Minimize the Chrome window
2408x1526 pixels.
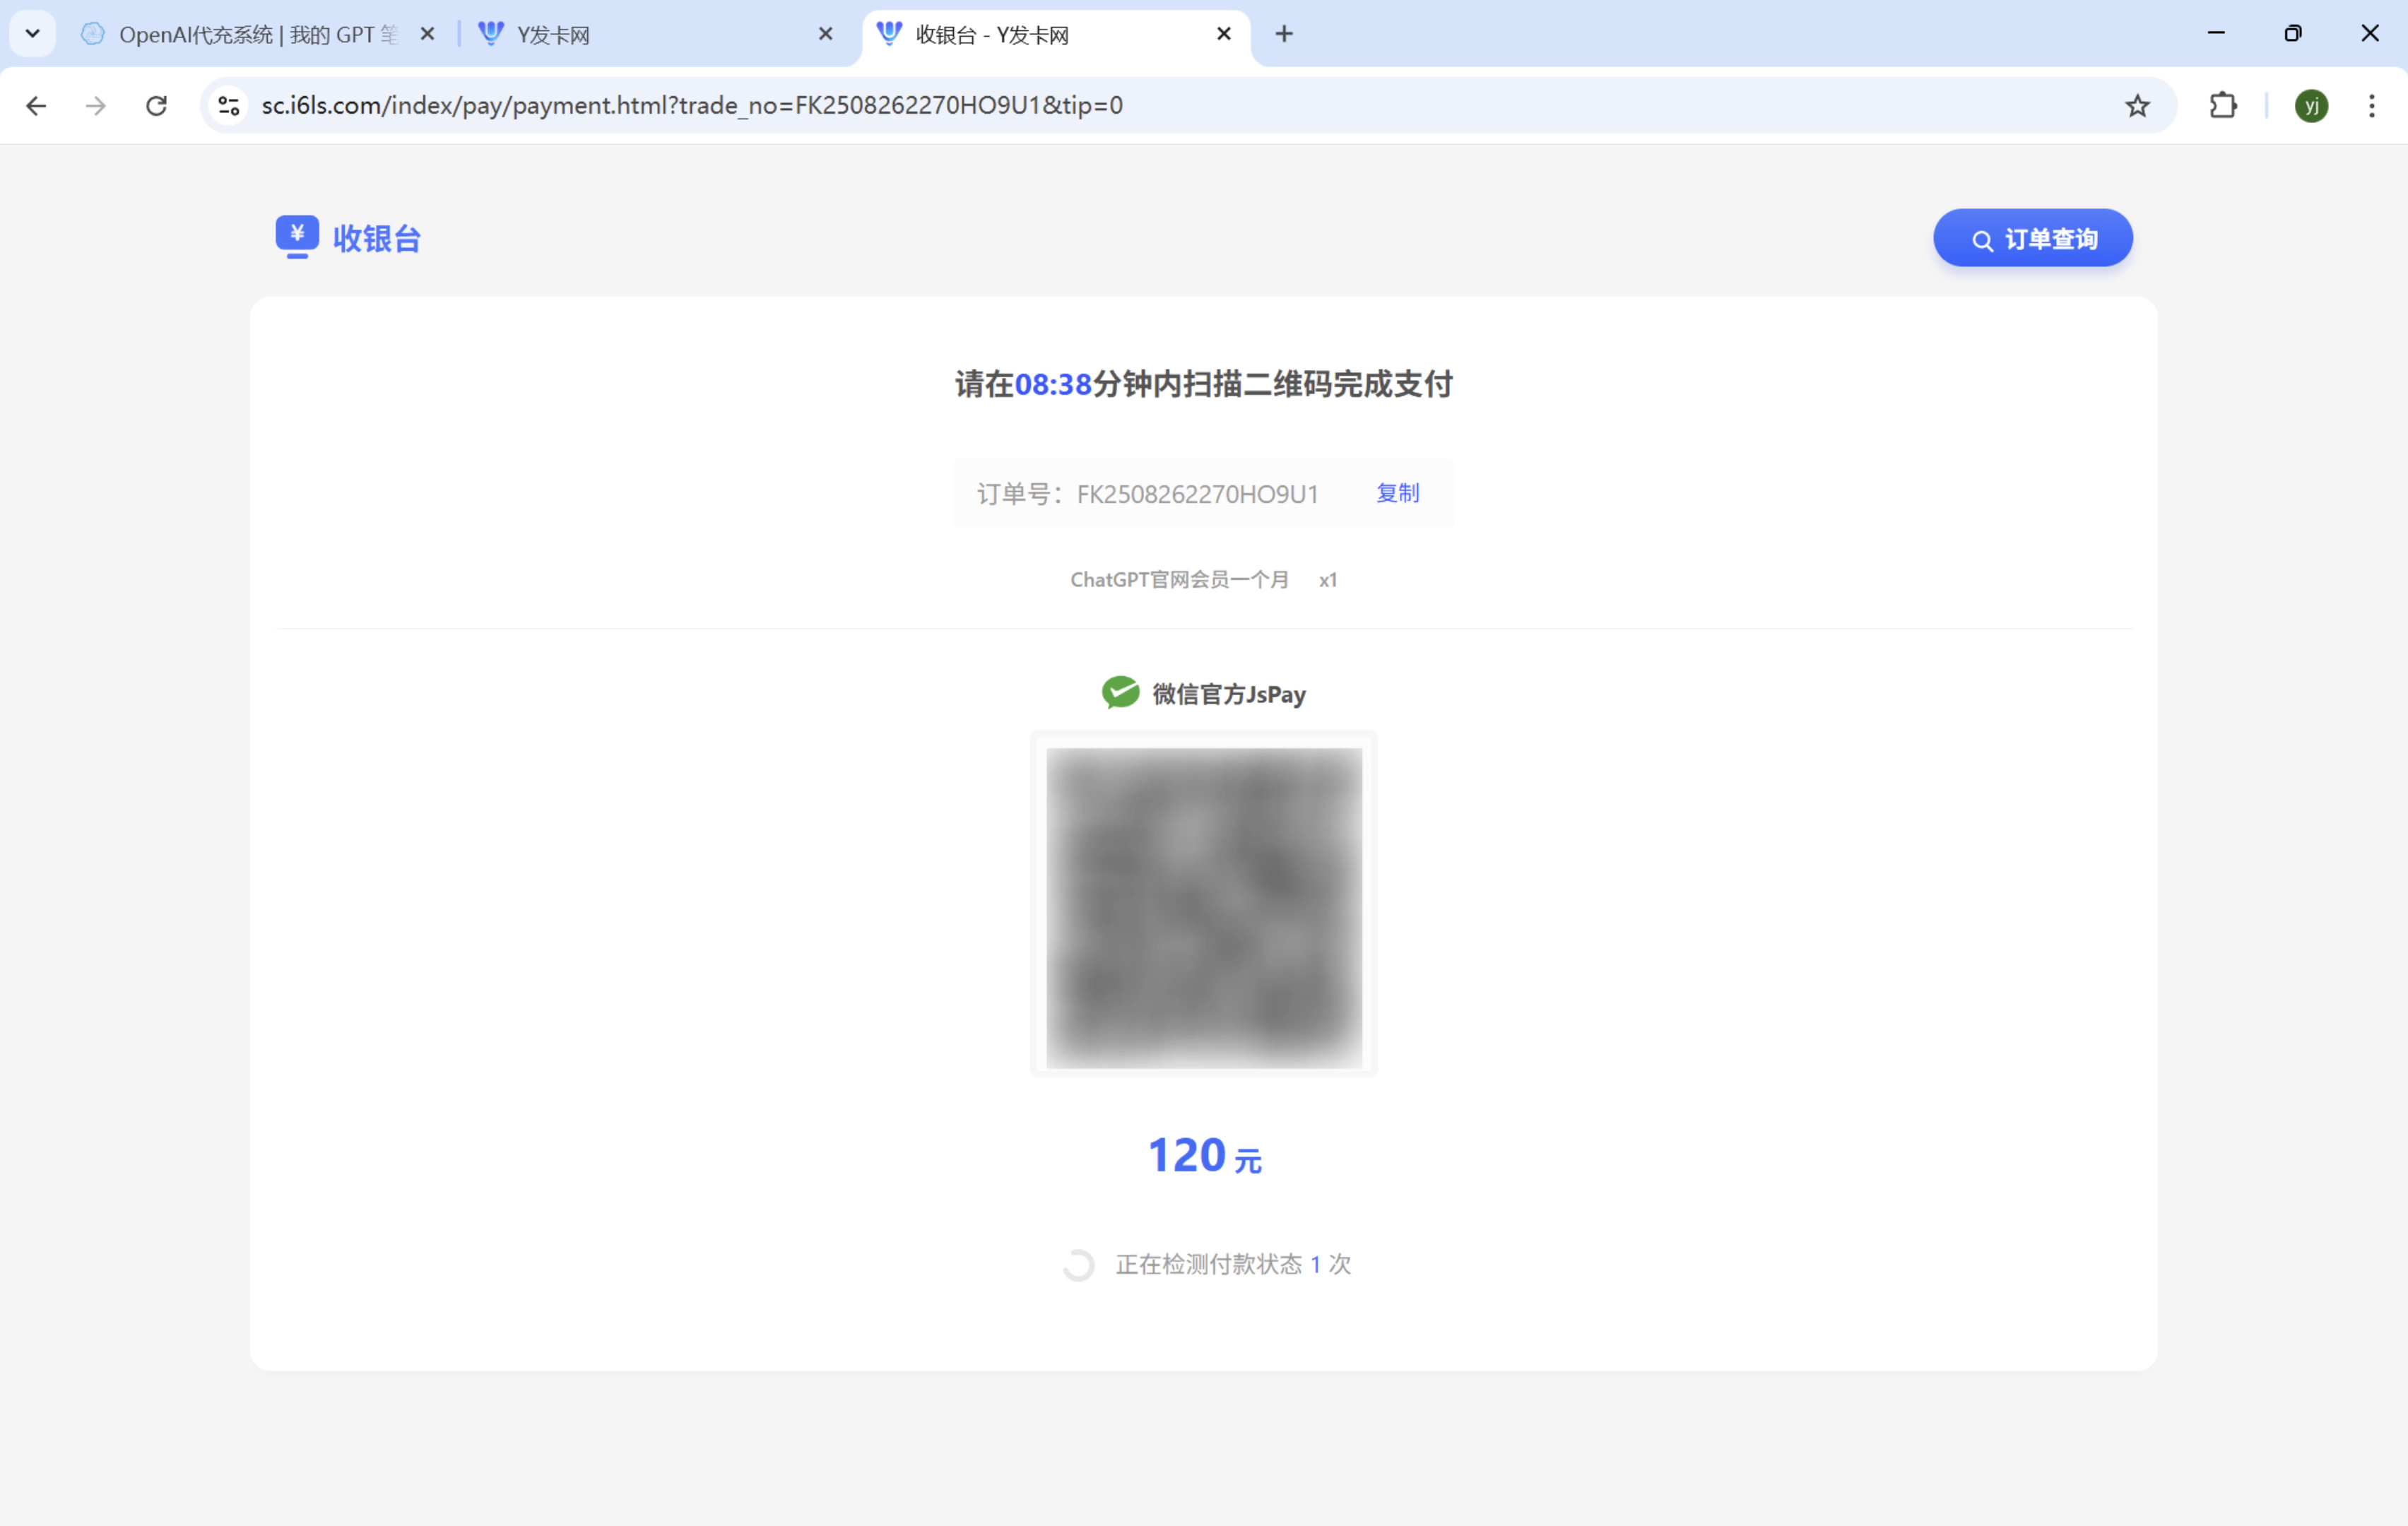click(x=2215, y=34)
